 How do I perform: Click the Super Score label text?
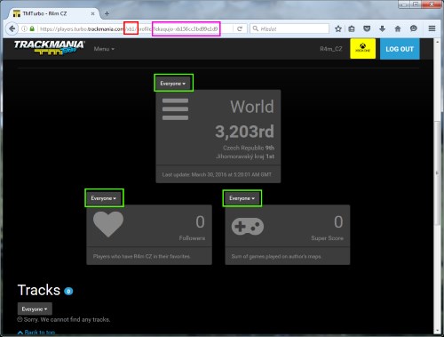pos(327,238)
